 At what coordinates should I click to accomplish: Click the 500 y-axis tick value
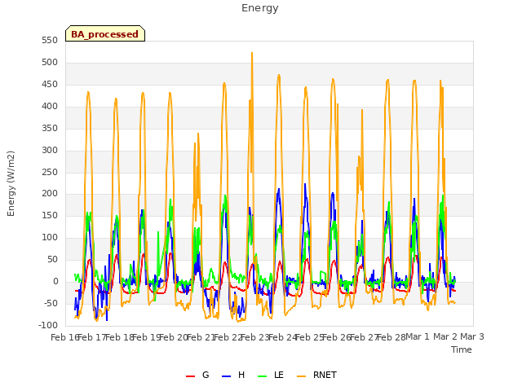(x=50, y=63)
